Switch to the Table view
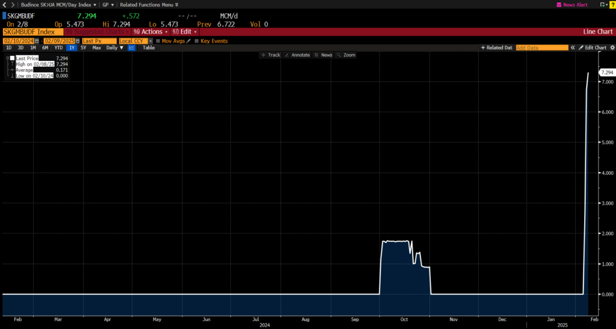 point(148,48)
